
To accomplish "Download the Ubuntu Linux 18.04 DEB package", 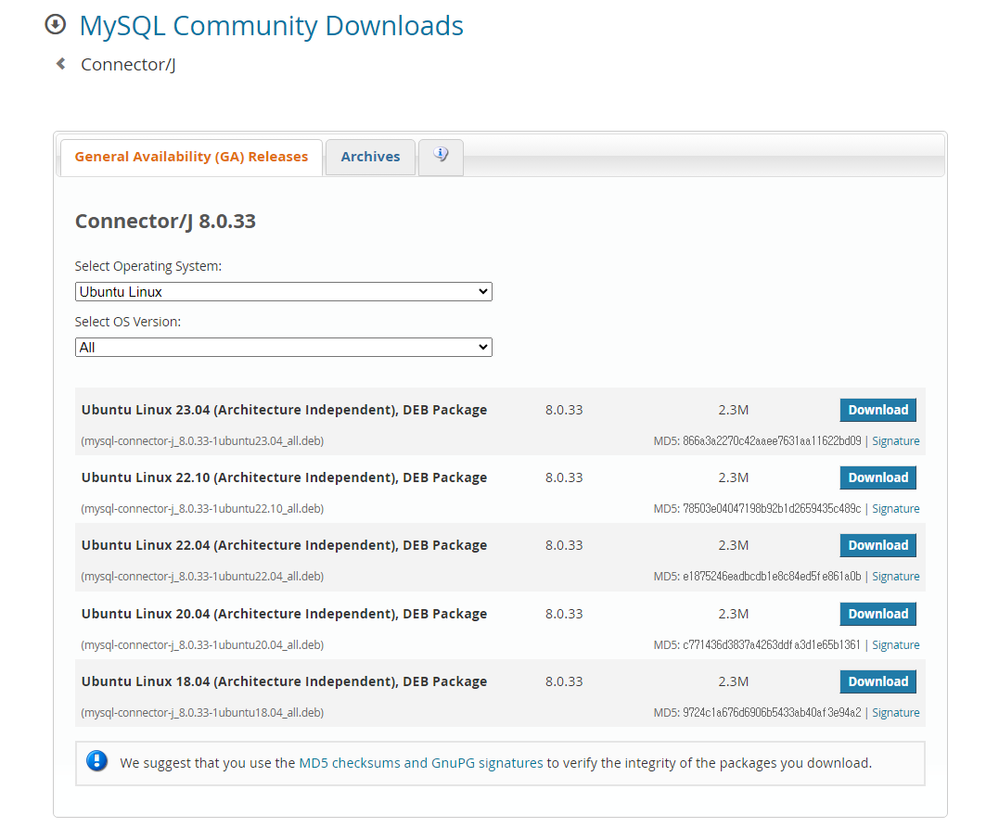I will click(x=877, y=682).
